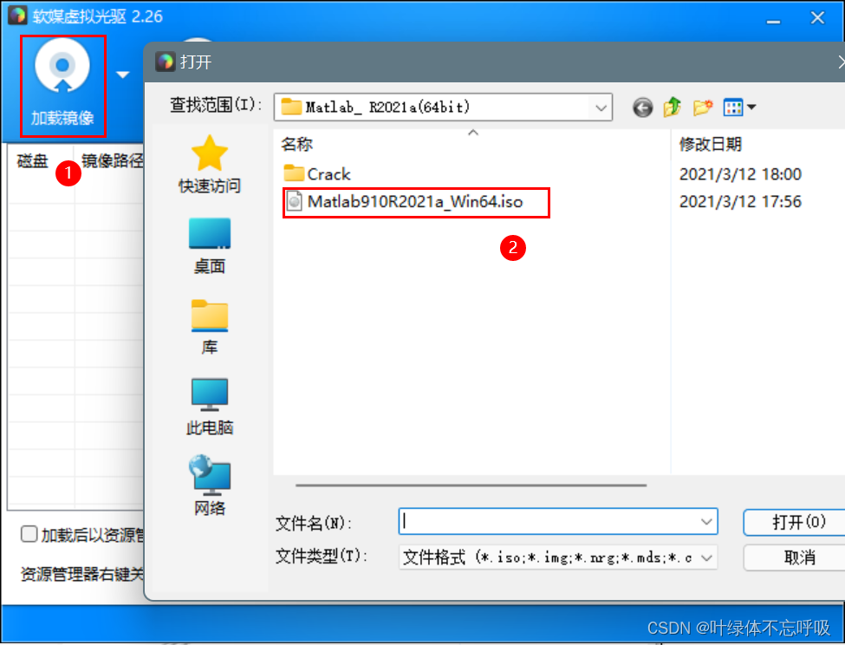Click the horizontal scrollbar below the file list

click(471, 485)
